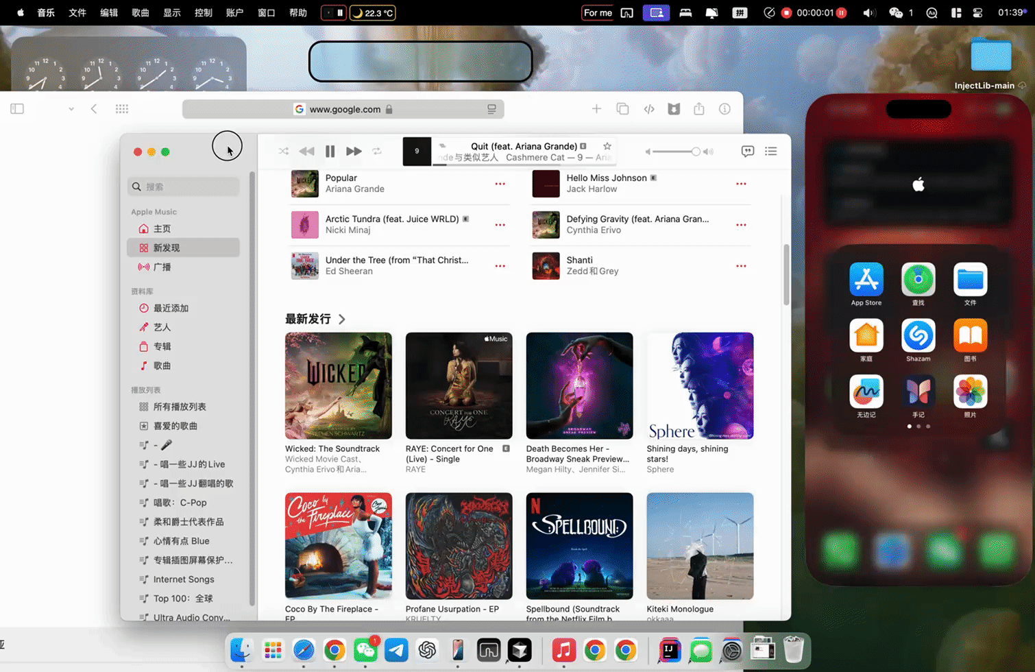
Task: Toggle the Safari sidebar
Action: [17, 109]
